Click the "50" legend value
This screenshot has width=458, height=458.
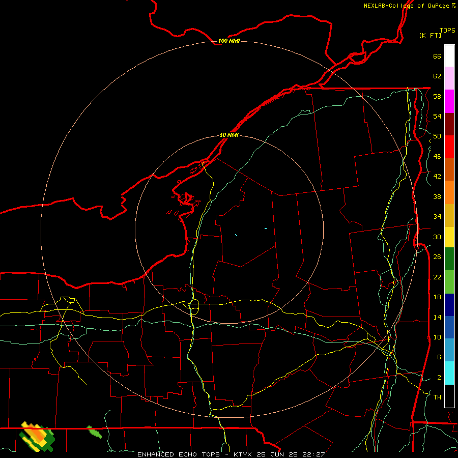point(437,136)
